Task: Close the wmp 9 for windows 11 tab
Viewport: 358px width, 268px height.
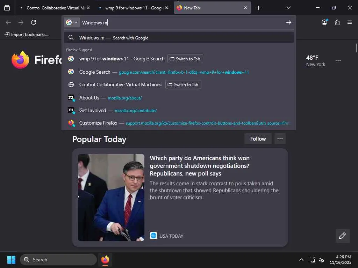Action: coord(167,8)
